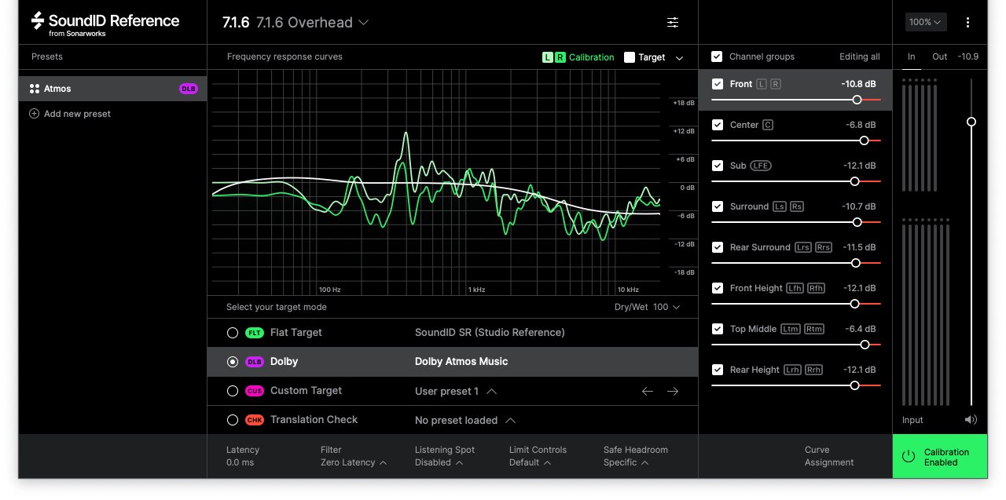Open the Limit Controls Default menu

pyautogui.click(x=538, y=456)
